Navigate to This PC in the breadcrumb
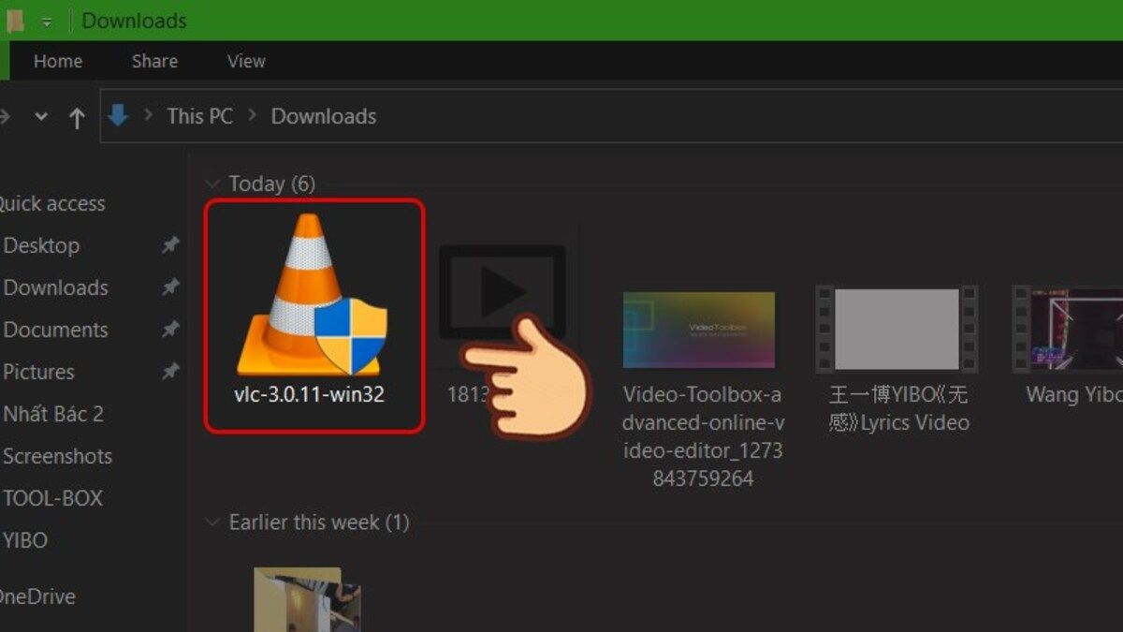Viewport: 1123px width, 632px height. pos(199,116)
